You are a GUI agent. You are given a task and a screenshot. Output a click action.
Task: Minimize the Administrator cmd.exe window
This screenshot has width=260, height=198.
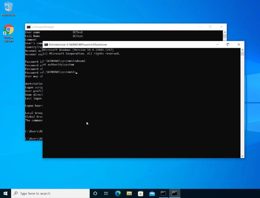click(x=217, y=44)
